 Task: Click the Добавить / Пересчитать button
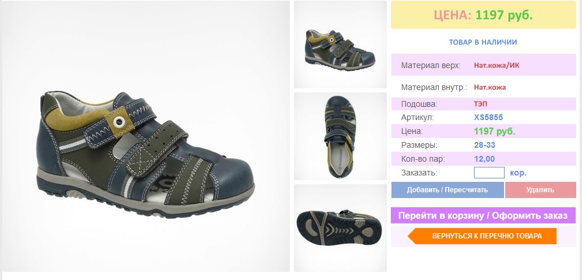click(447, 190)
